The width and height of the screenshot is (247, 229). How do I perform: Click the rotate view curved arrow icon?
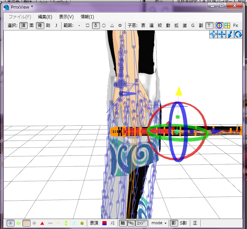click(238, 34)
